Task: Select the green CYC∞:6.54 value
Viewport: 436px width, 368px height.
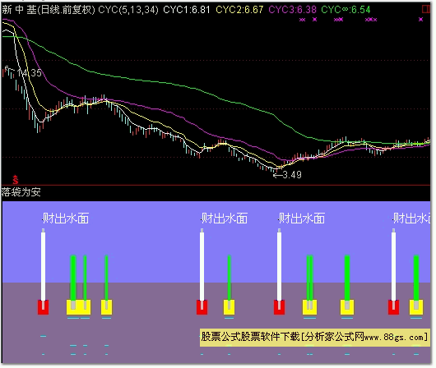Action: (x=346, y=10)
